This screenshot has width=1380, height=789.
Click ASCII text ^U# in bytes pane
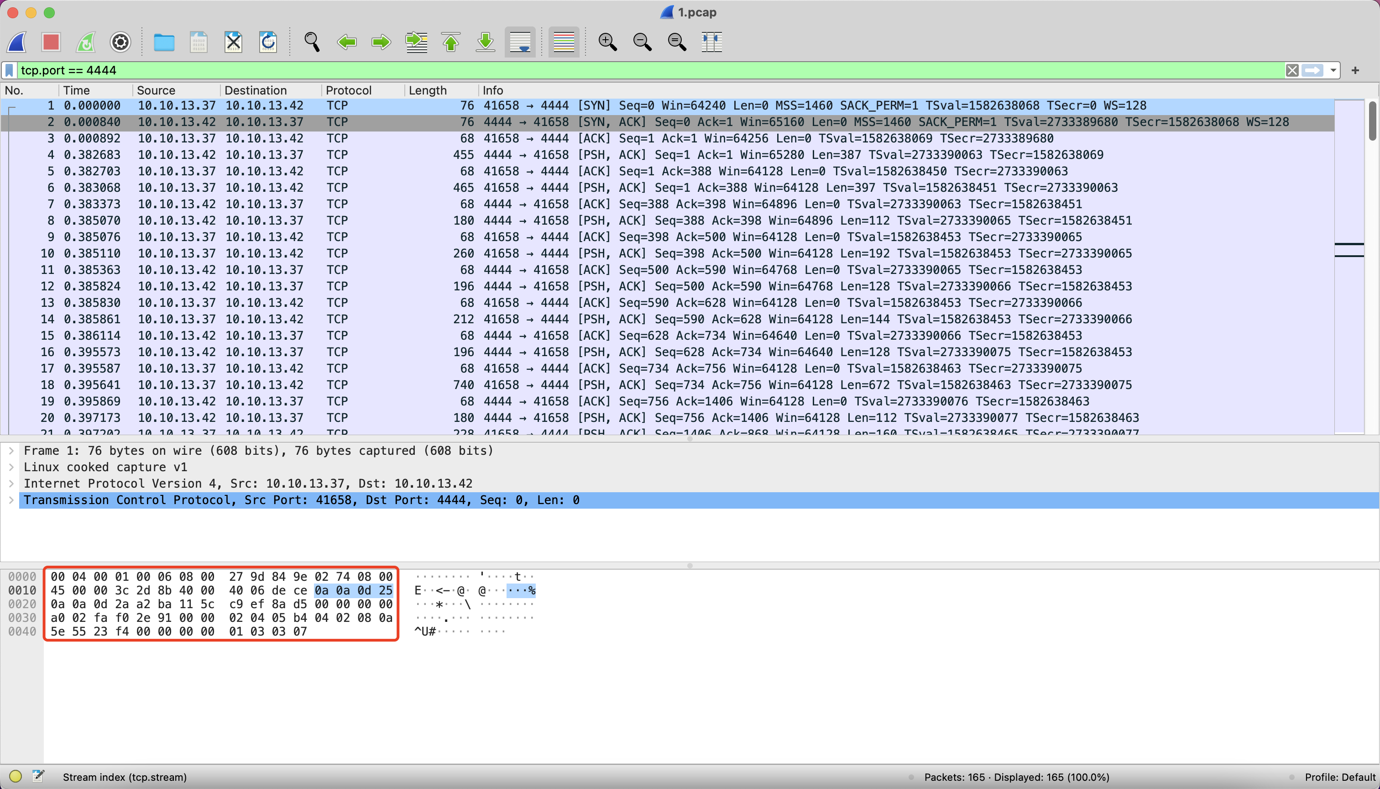[x=425, y=632]
